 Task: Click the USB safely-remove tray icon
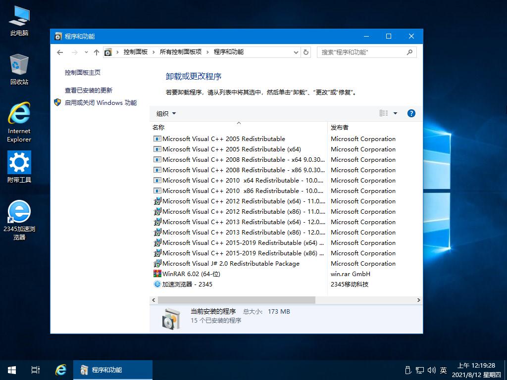[x=408, y=370]
